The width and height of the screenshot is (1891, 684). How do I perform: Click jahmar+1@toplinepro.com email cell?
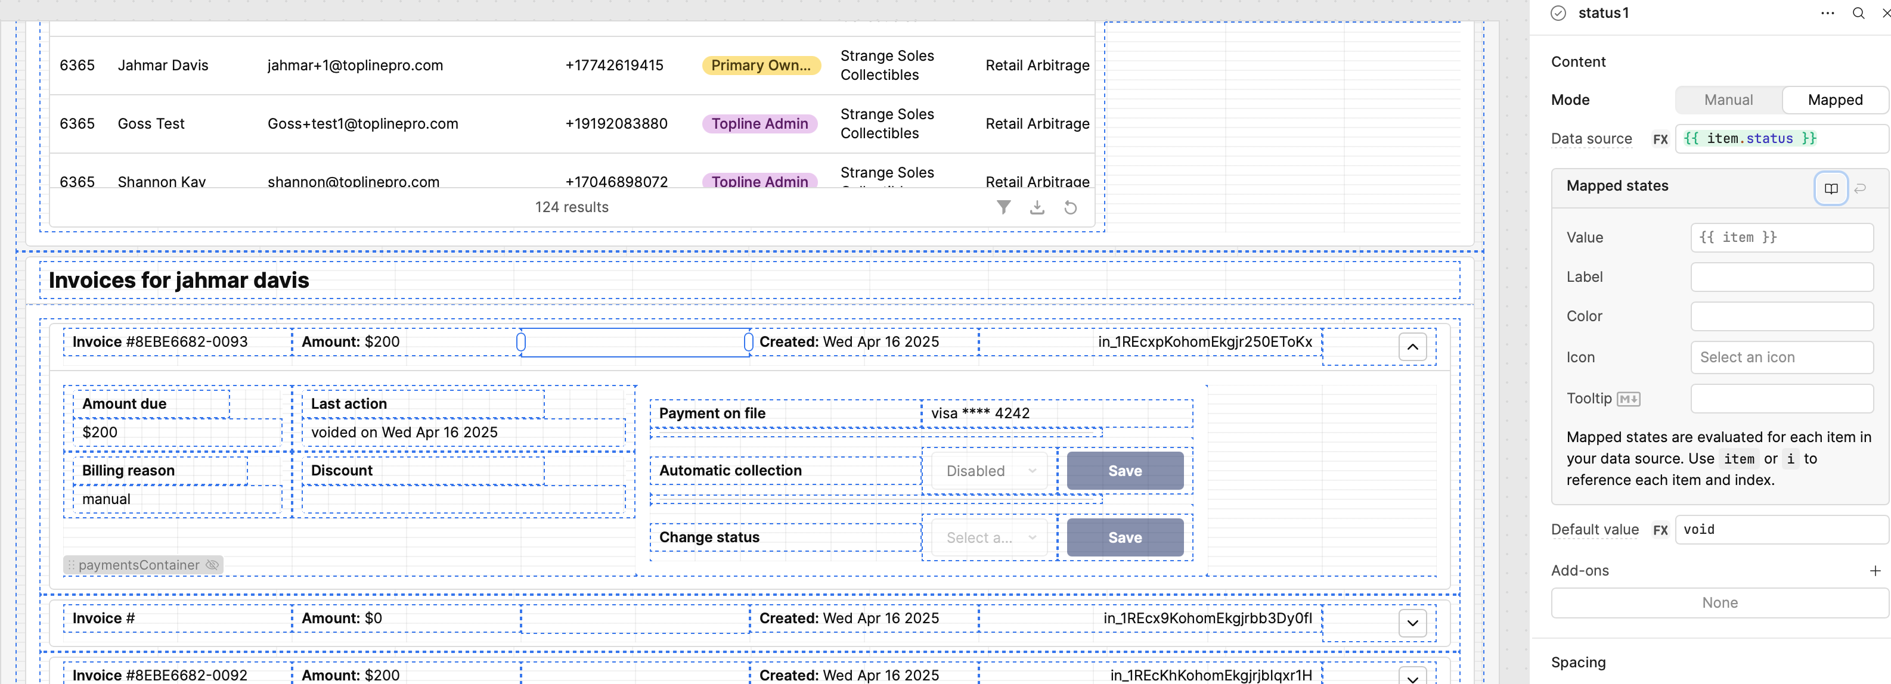(355, 66)
